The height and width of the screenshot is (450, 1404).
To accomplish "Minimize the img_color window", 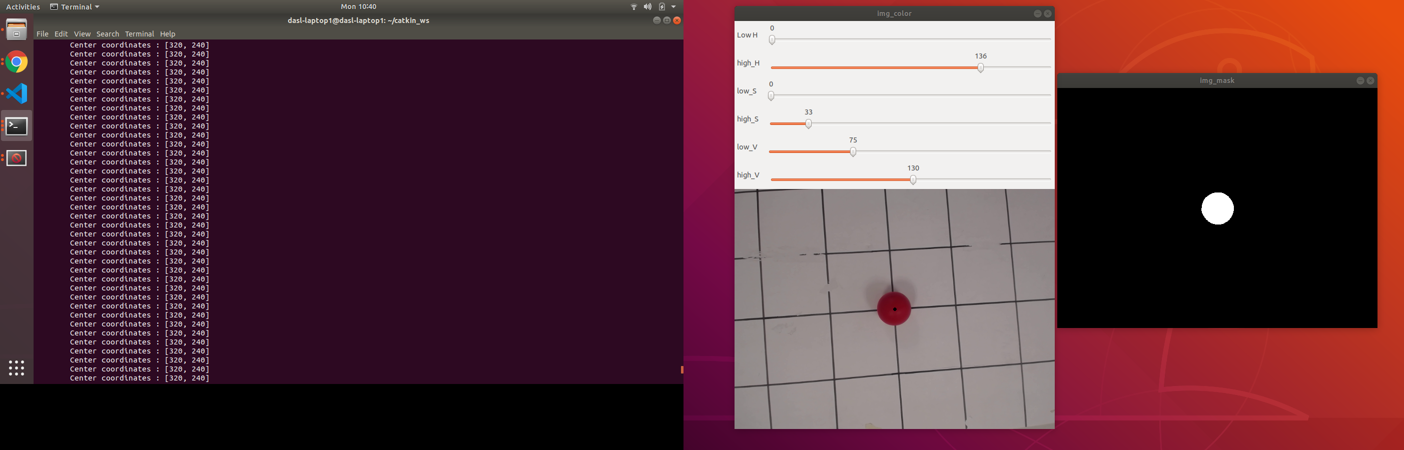I will (1037, 13).
